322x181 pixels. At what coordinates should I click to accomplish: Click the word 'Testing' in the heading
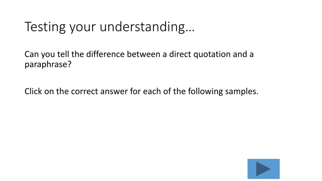point(45,27)
